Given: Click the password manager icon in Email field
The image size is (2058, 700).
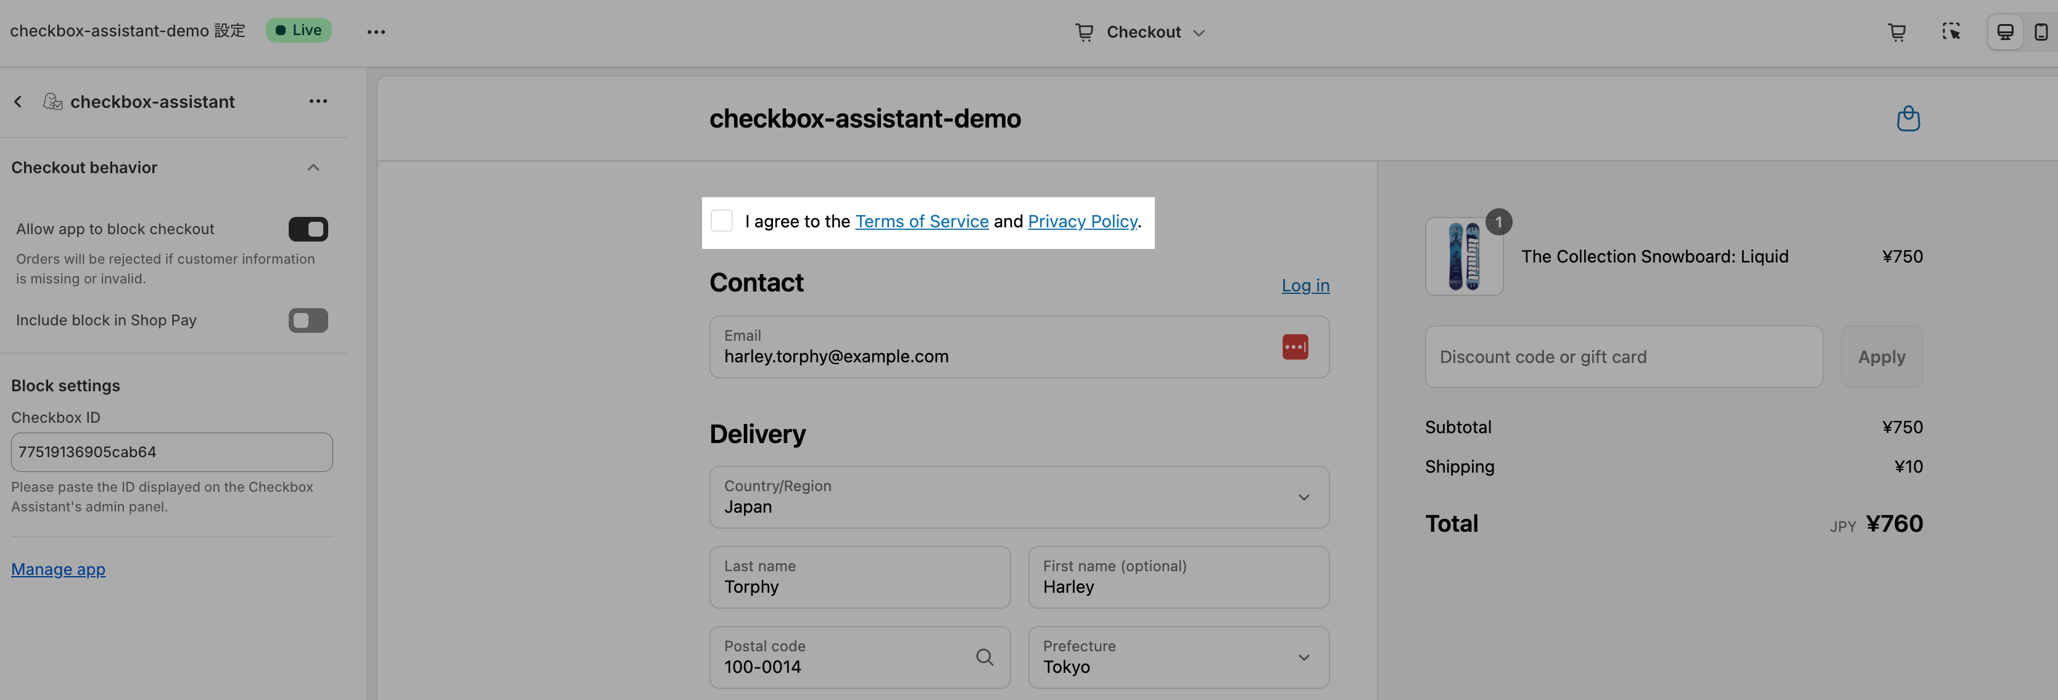Looking at the screenshot, I should click(1294, 347).
